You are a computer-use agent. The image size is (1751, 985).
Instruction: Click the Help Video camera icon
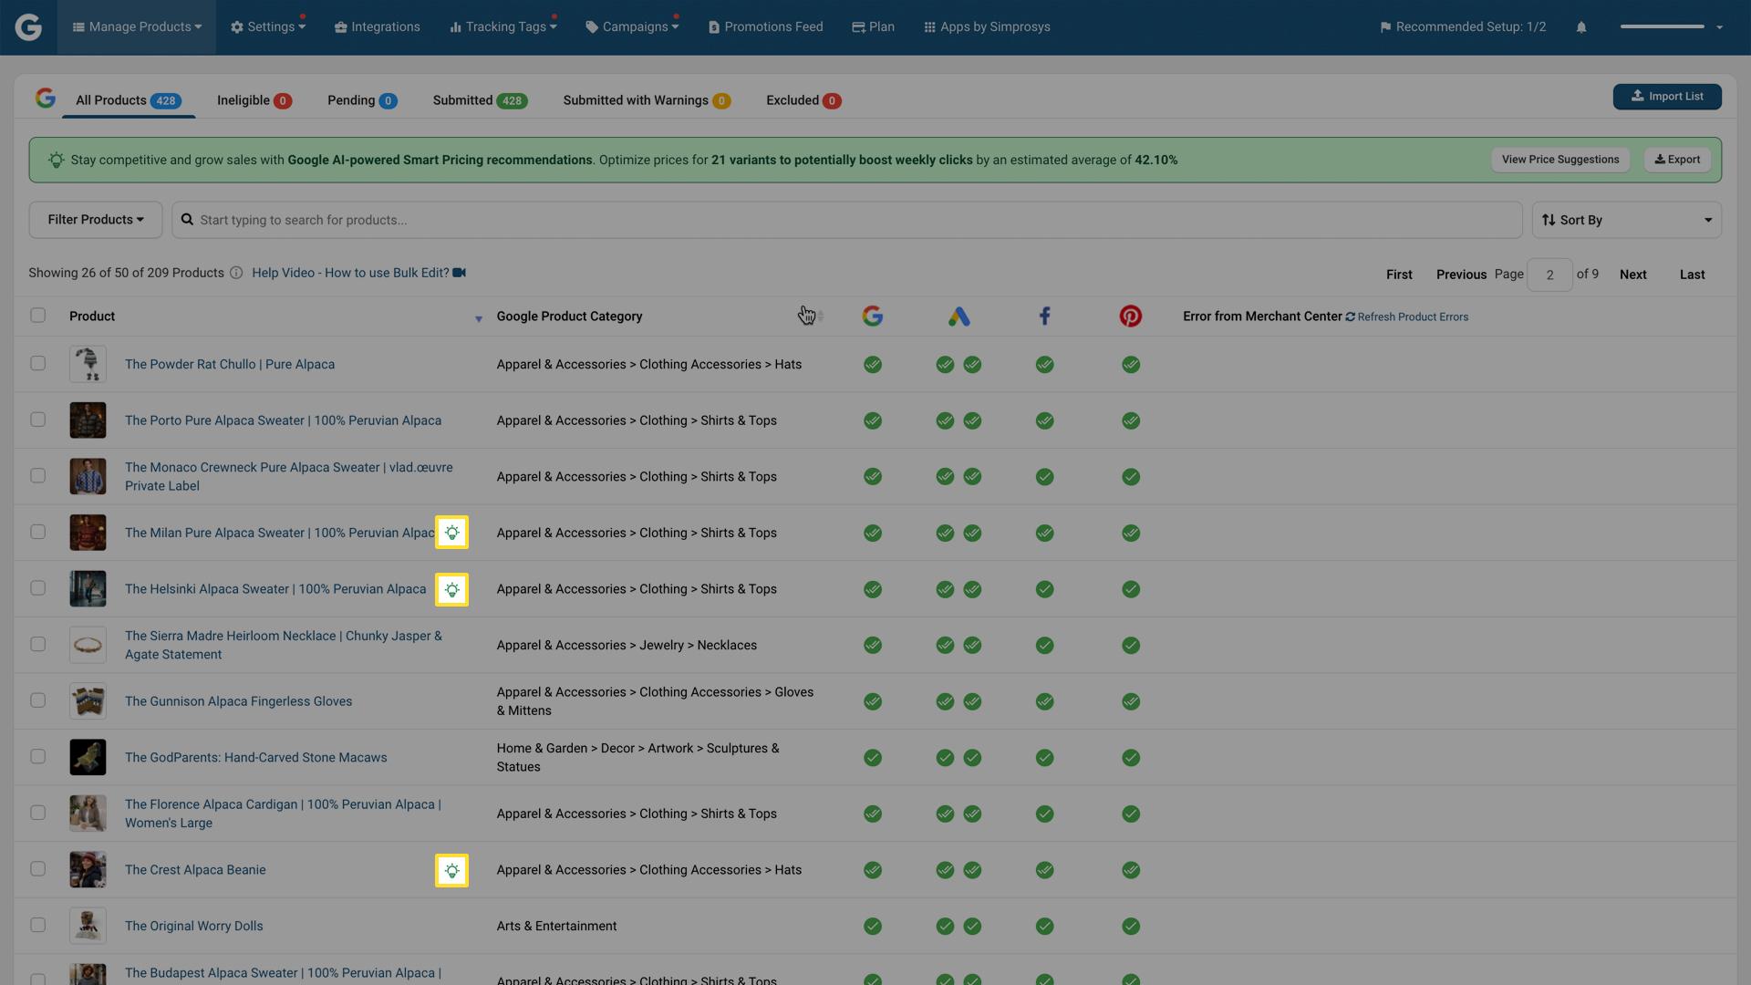(459, 272)
